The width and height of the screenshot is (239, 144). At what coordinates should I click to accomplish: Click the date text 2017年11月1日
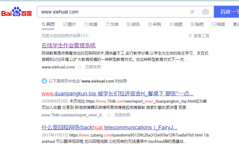pos(55,135)
